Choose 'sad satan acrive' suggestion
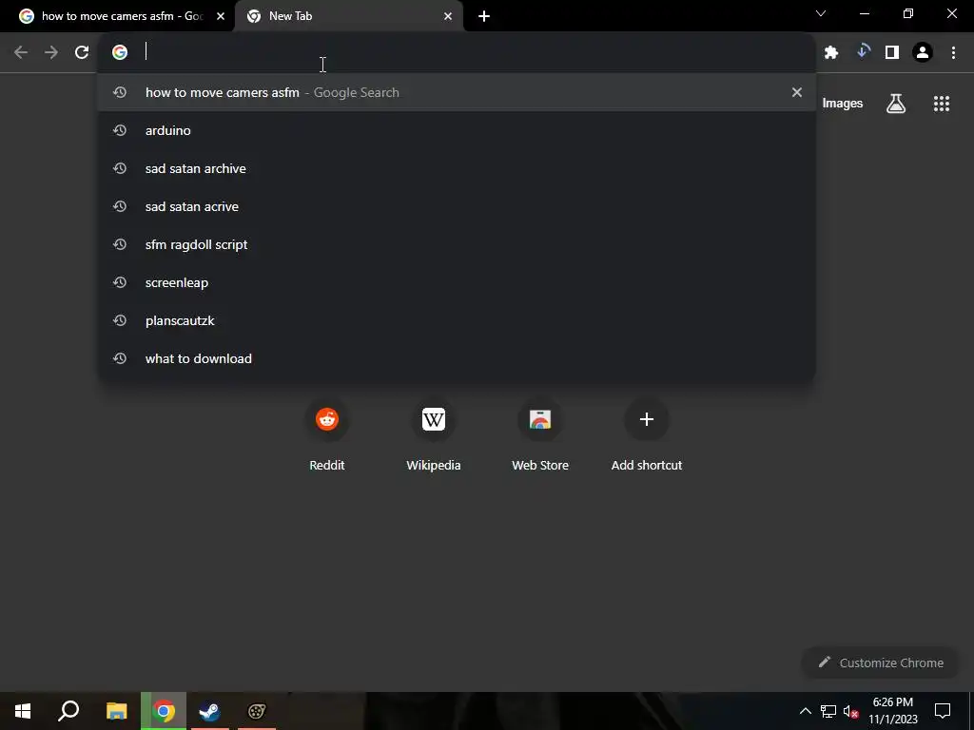The image size is (974, 730). pyautogui.click(x=457, y=206)
